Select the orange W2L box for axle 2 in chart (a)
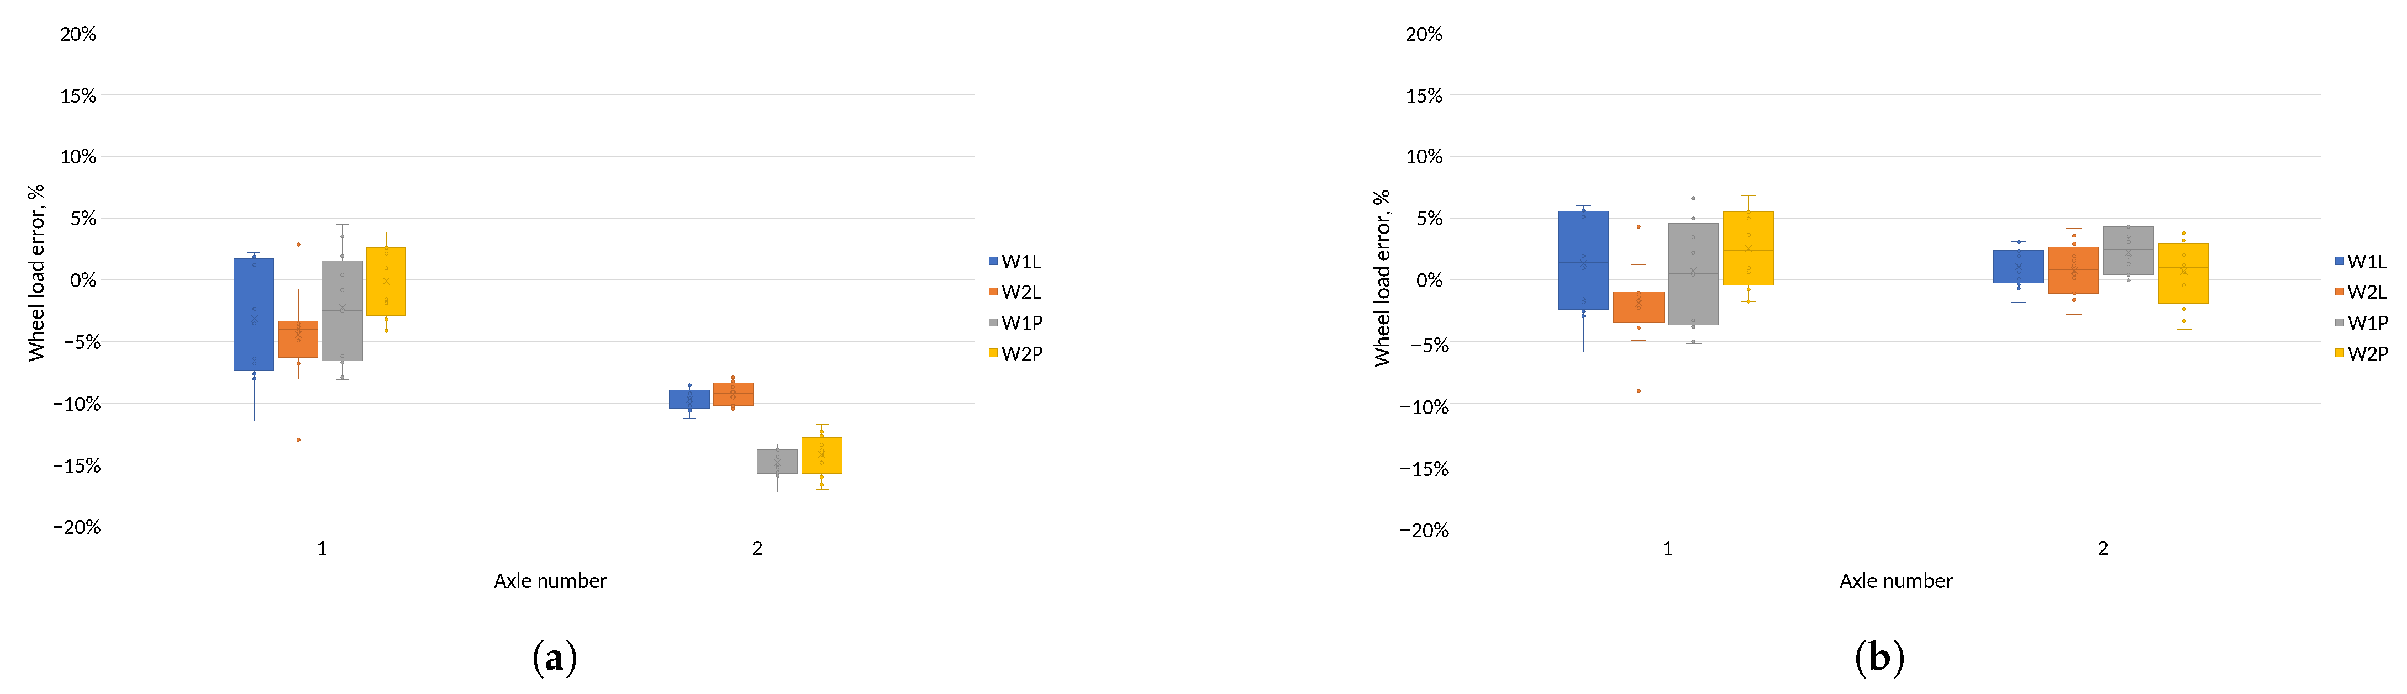Screen dimensions: 2407x694 733,393
